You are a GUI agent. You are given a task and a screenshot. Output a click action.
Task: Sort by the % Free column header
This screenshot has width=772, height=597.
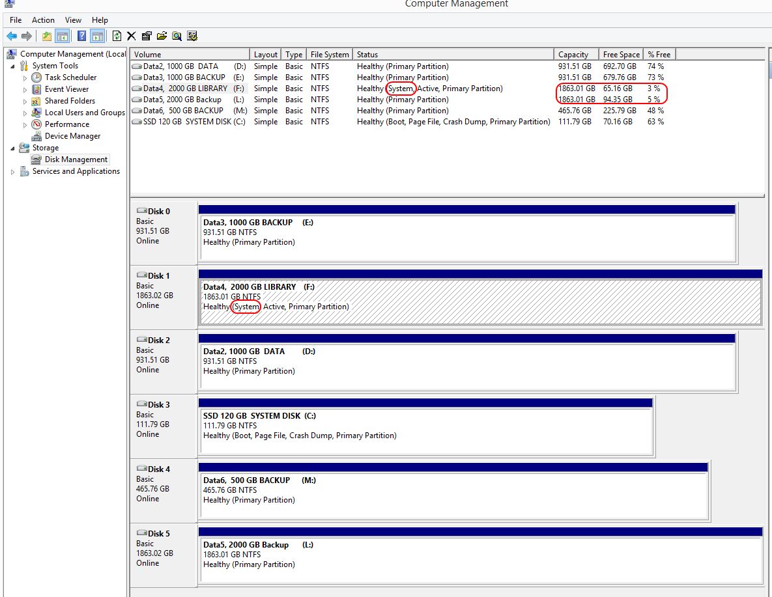[659, 54]
